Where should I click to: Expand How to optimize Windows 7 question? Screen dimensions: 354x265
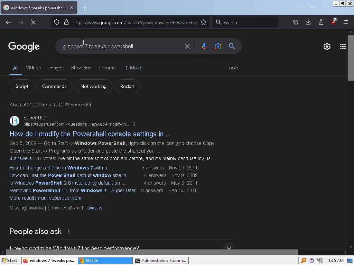(123, 248)
